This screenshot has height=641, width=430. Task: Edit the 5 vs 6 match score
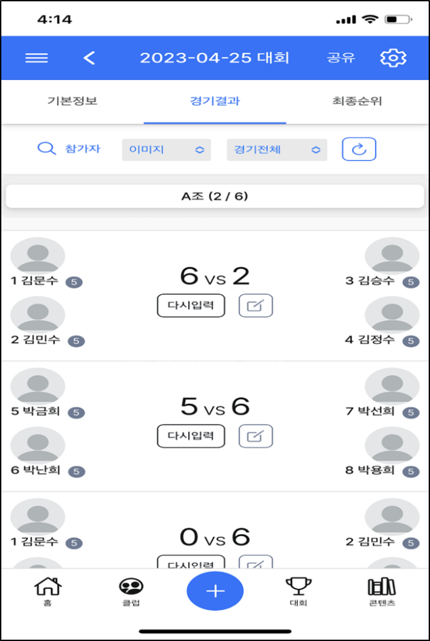point(255,436)
